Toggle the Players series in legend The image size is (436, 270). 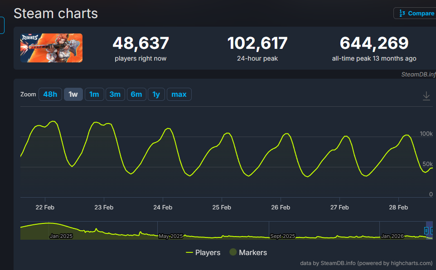[203, 252]
